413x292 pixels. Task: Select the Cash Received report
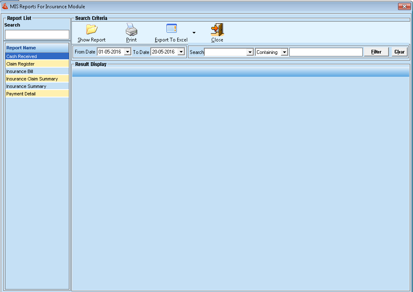(37, 56)
